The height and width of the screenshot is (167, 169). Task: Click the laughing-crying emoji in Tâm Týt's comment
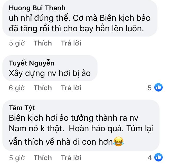coord(119,141)
